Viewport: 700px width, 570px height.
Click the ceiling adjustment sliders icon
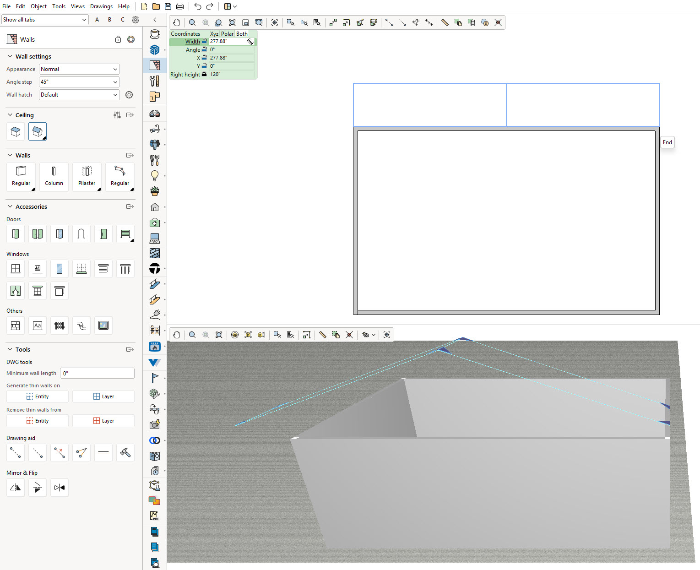click(x=117, y=115)
